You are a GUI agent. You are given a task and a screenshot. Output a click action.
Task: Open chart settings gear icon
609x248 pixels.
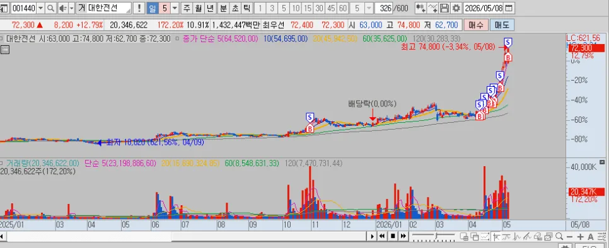(456, 8)
